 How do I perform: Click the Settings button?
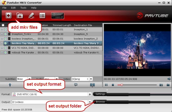(100, 94)
